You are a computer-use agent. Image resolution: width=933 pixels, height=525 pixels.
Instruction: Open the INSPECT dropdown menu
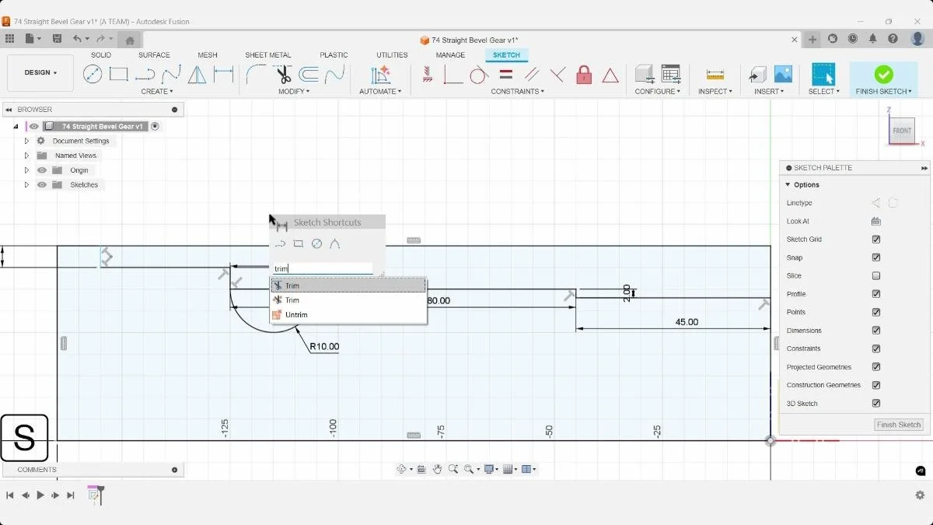[715, 92]
